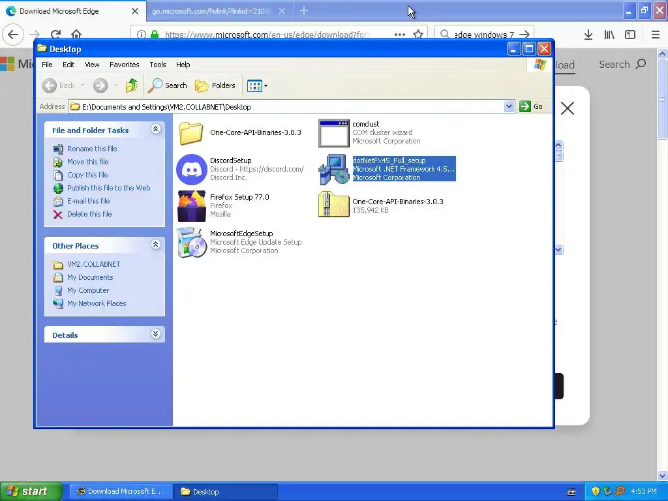The width and height of the screenshot is (668, 501).
Task: Click the Desktop taskbar button
Action: tap(225, 492)
